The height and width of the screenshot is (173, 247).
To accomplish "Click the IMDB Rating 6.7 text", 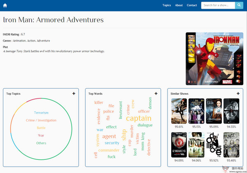I will pos(14,34).
